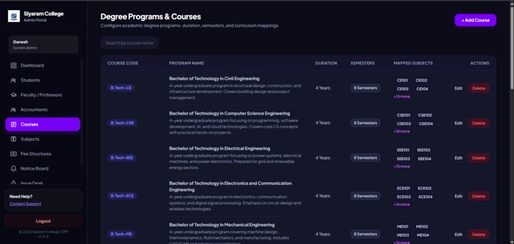The width and height of the screenshot is (514, 244).
Task: Expand +15 more subjects for Electrical Engineering
Action: coord(402,166)
